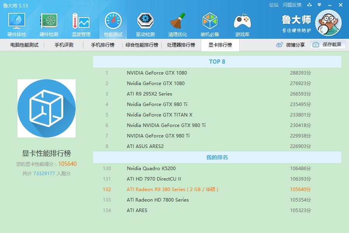
Task: Select ATI R9 295X2 Series row
Action: pos(217,94)
